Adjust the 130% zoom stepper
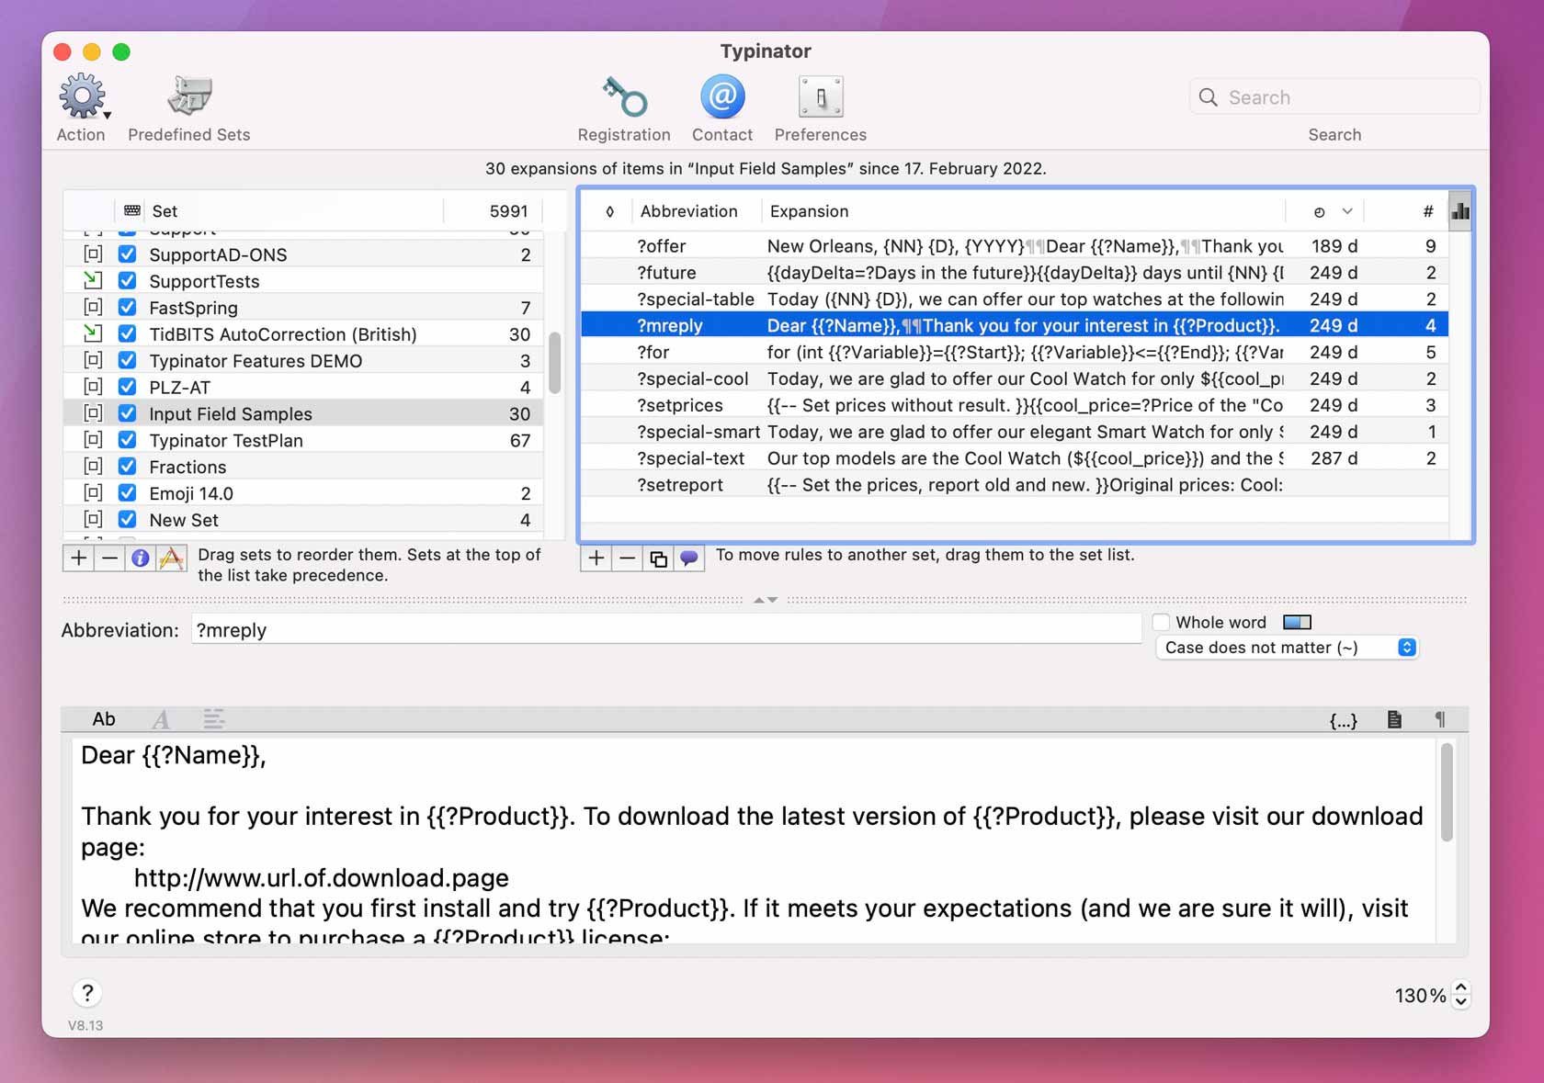Viewport: 1544px width, 1083px height. [x=1459, y=995]
